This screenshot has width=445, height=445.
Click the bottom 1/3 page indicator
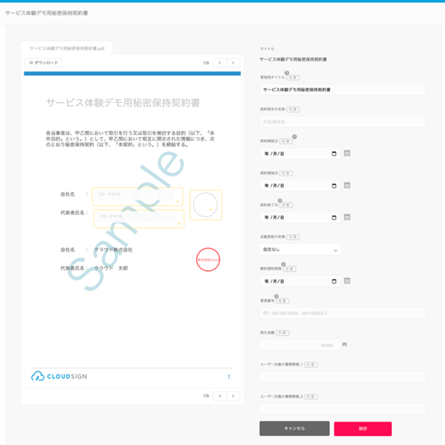[x=206, y=396]
